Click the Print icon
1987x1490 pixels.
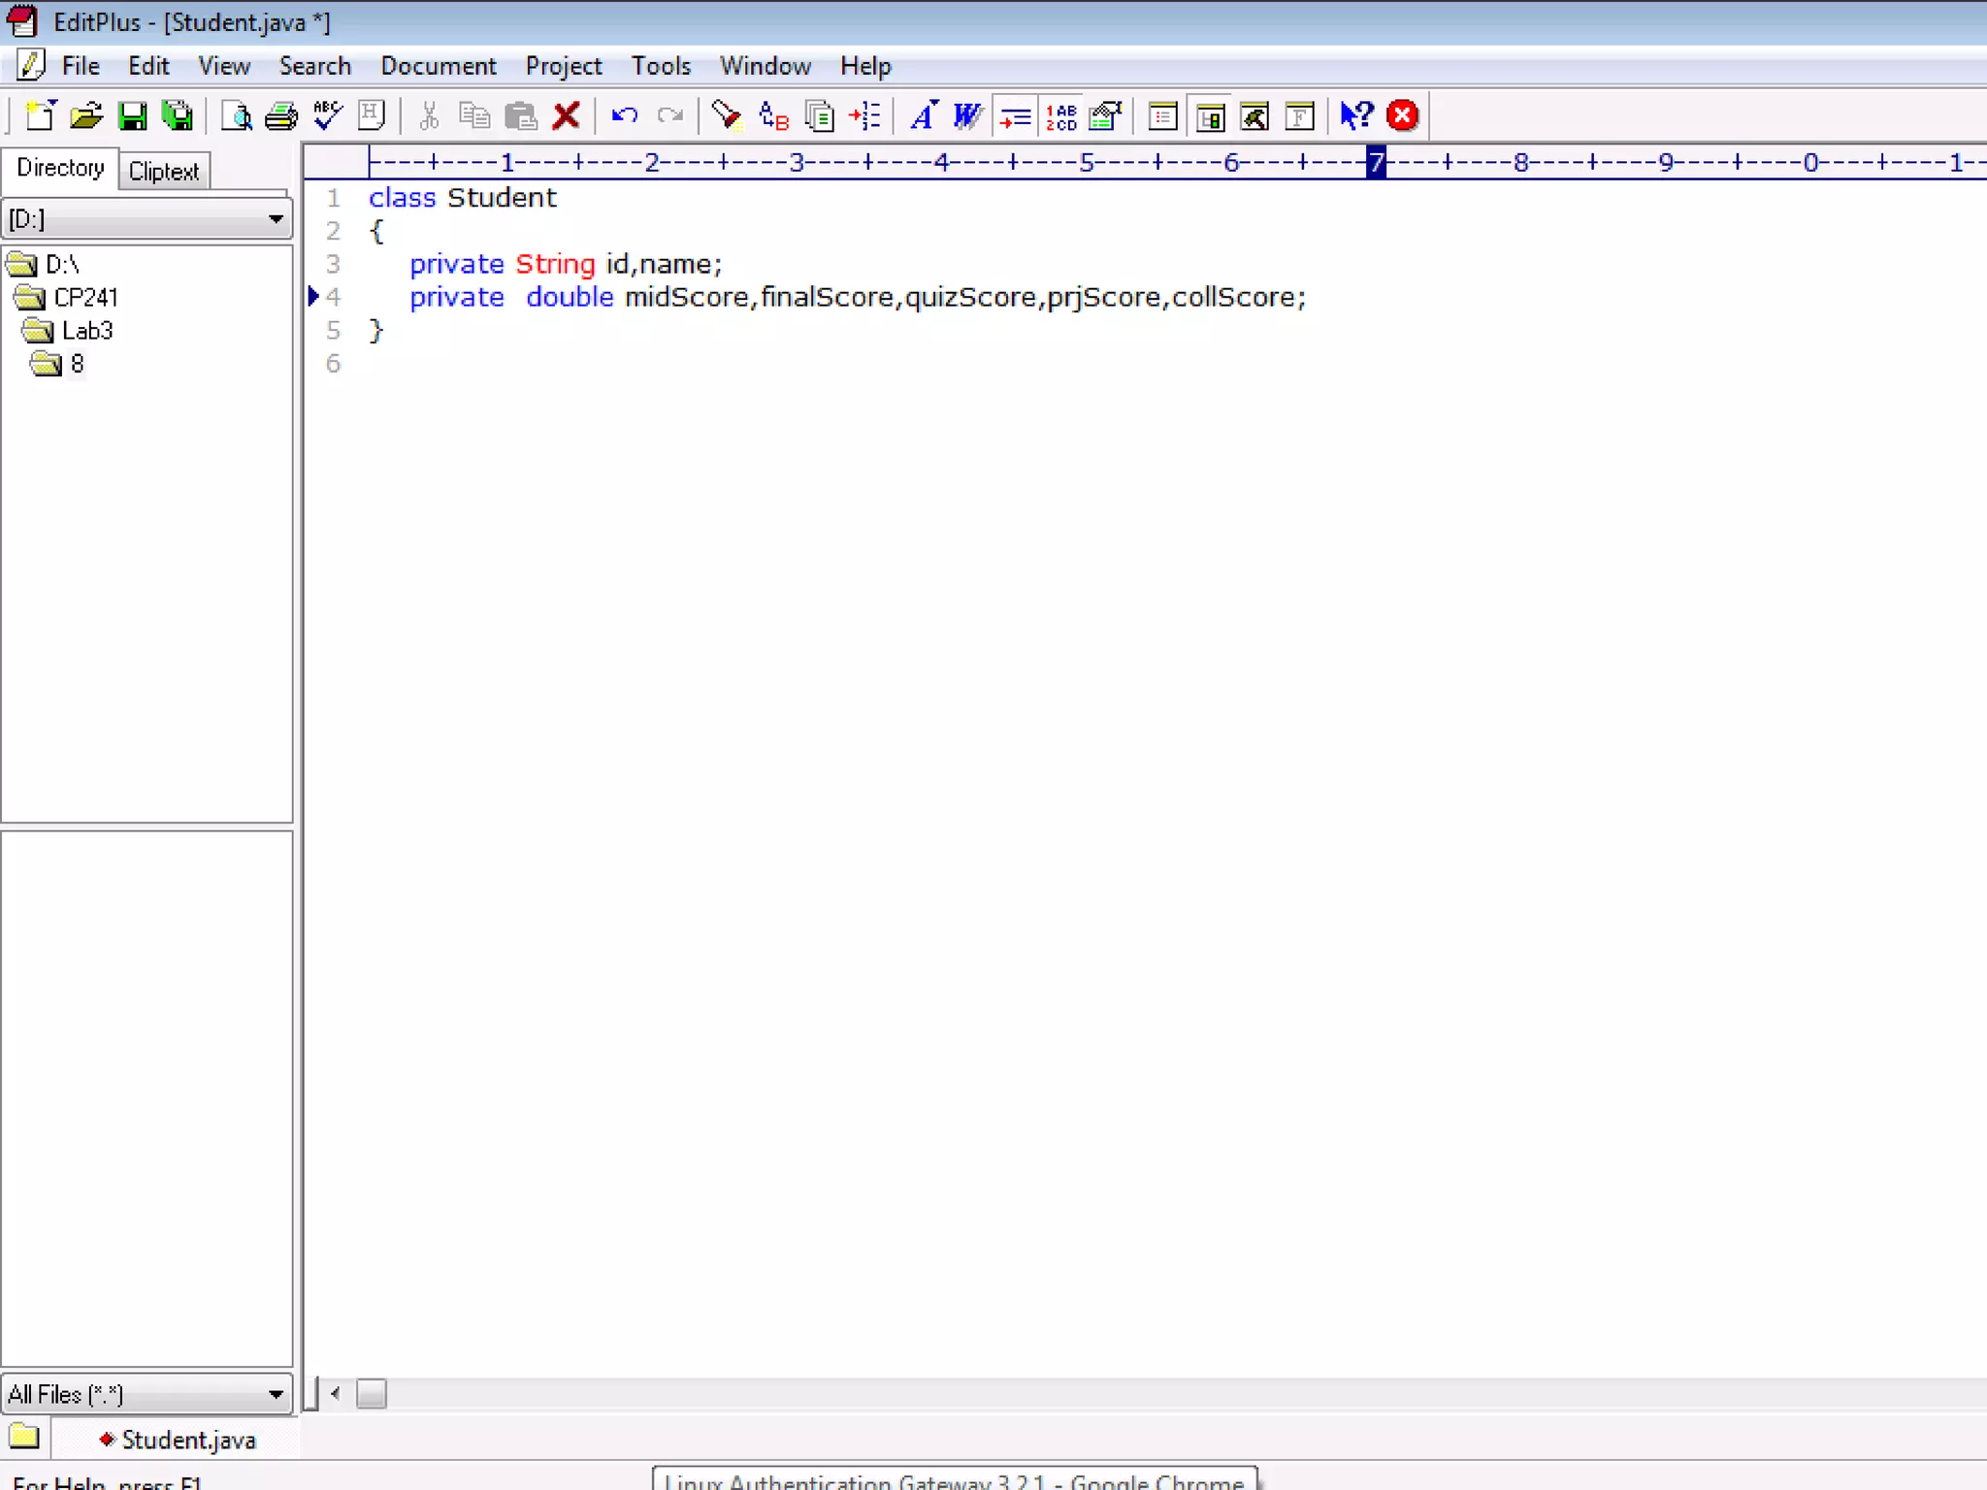tap(281, 116)
